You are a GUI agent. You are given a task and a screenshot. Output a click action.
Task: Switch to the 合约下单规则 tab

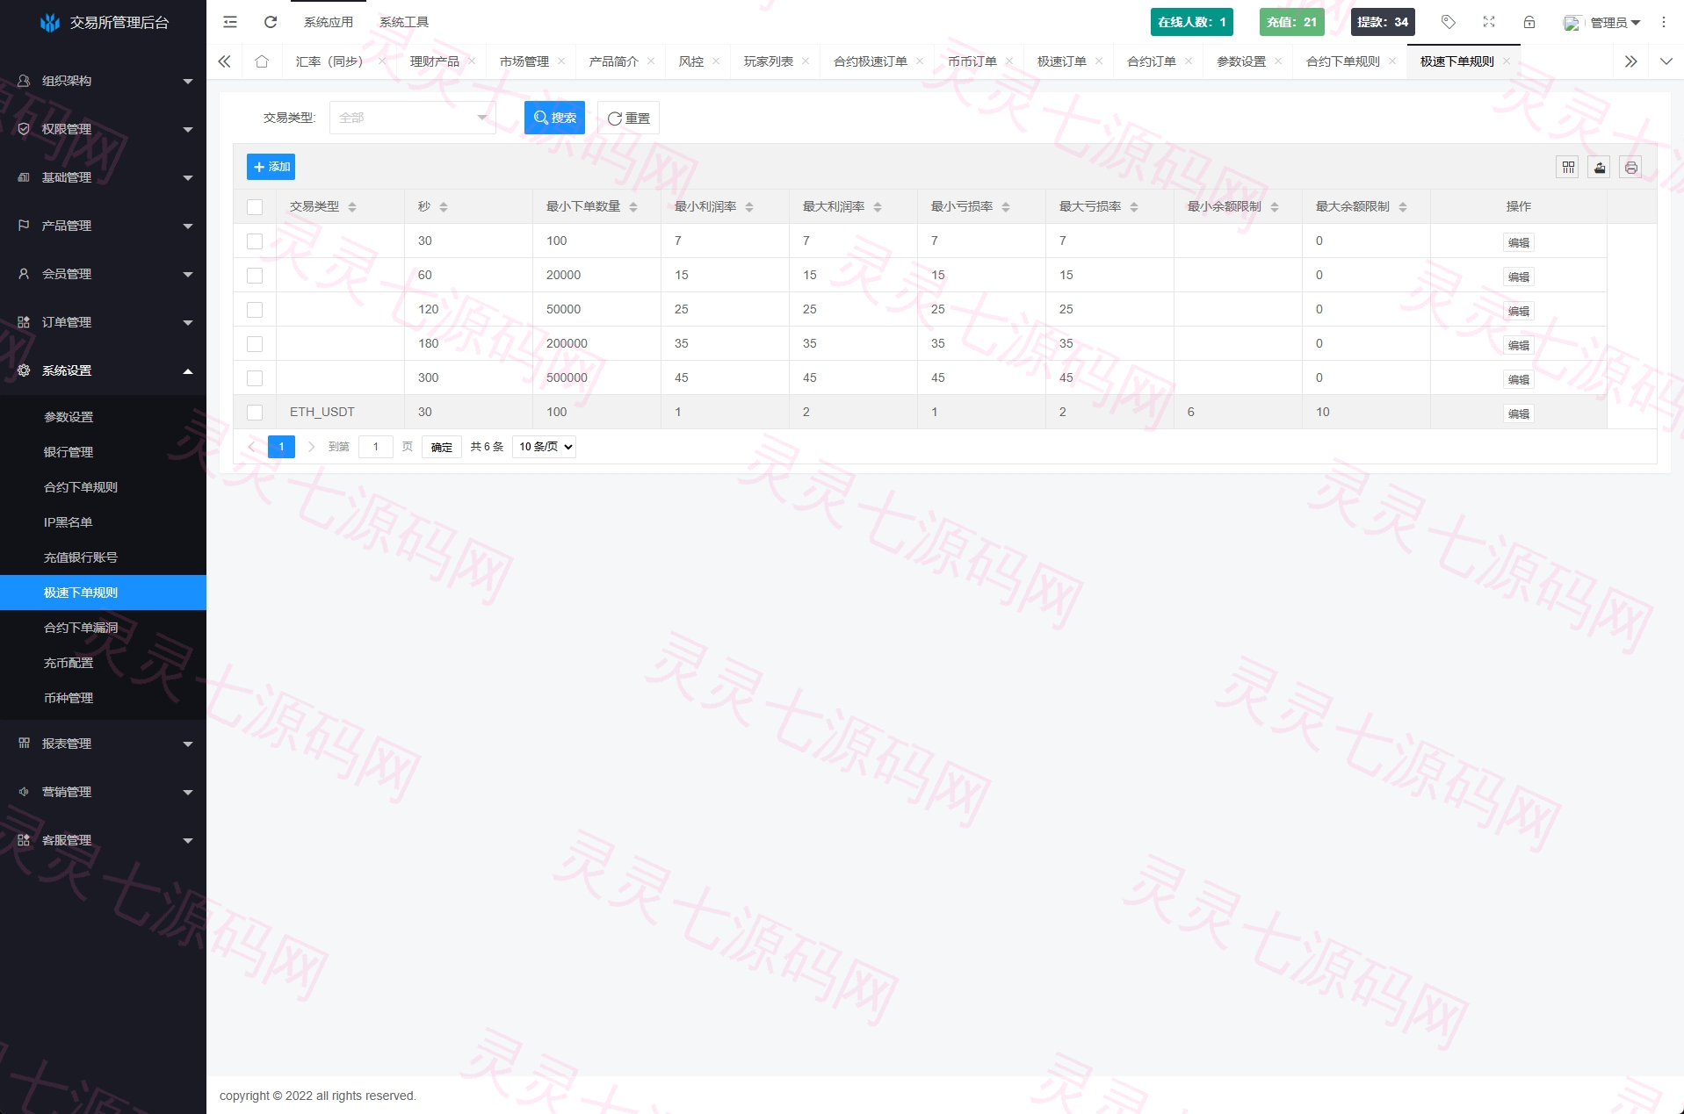coord(1342,61)
